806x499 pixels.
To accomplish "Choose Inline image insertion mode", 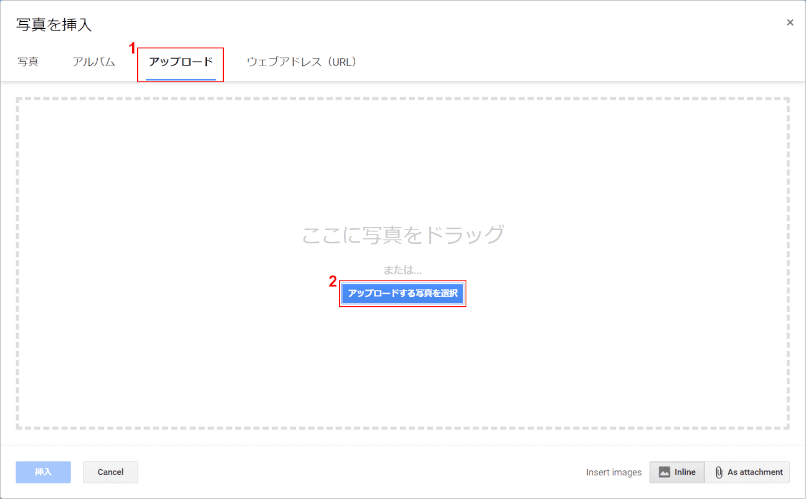I will click(677, 472).
